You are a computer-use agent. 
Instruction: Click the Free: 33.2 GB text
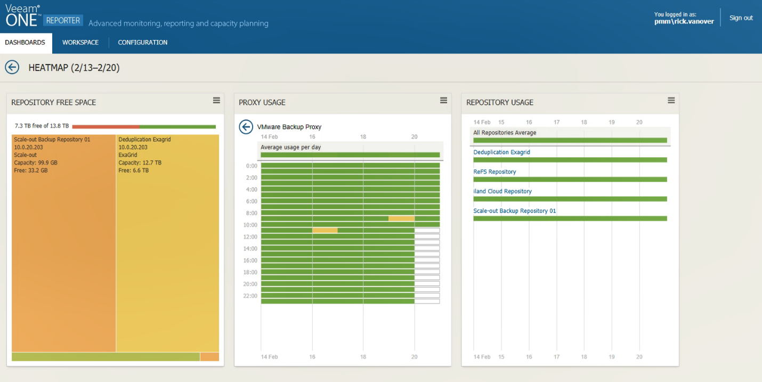[31, 170]
